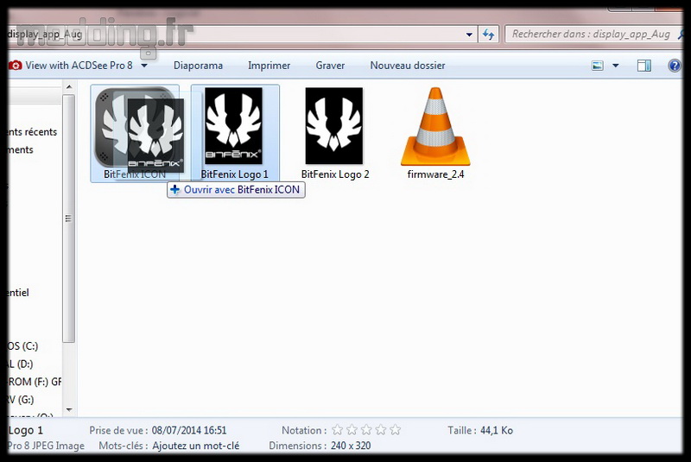This screenshot has width=691, height=462.
Task: Click the Prise de vue date value
Action: 189,430
